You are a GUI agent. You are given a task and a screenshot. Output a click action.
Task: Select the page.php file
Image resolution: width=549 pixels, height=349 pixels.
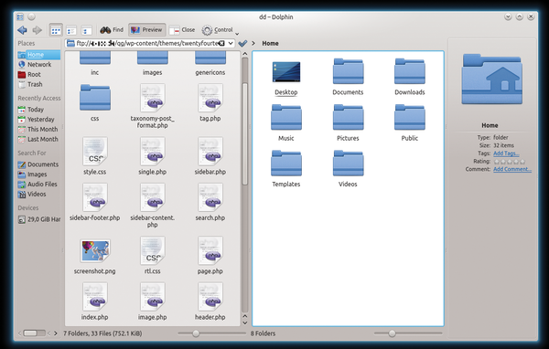coord(210,256)
